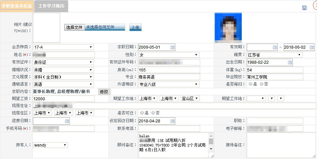Open calendar for 退费日期 field

tap(67, 121)
